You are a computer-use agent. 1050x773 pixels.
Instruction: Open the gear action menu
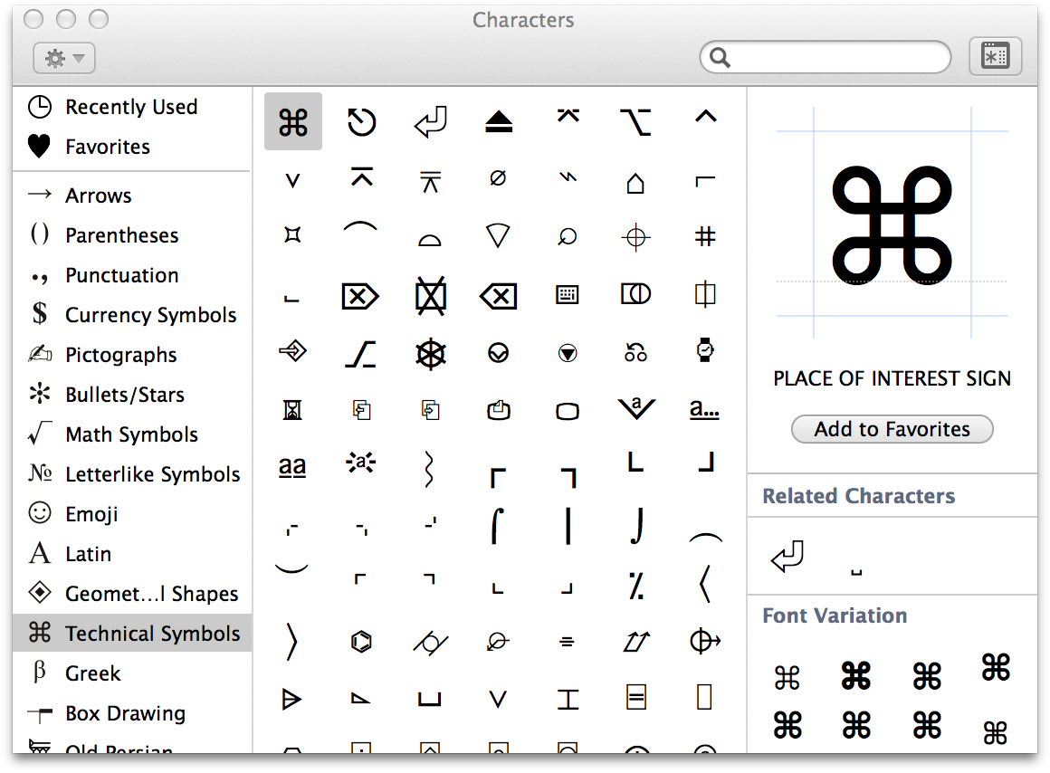point(63,57)
